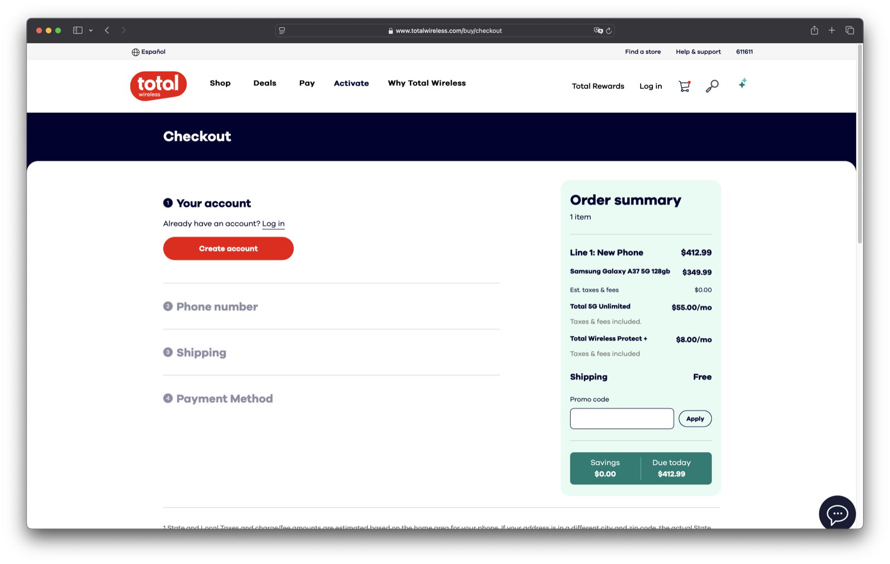Click the search magnifier icon
This screenshot has height=564, width=890.
[712, 86]
